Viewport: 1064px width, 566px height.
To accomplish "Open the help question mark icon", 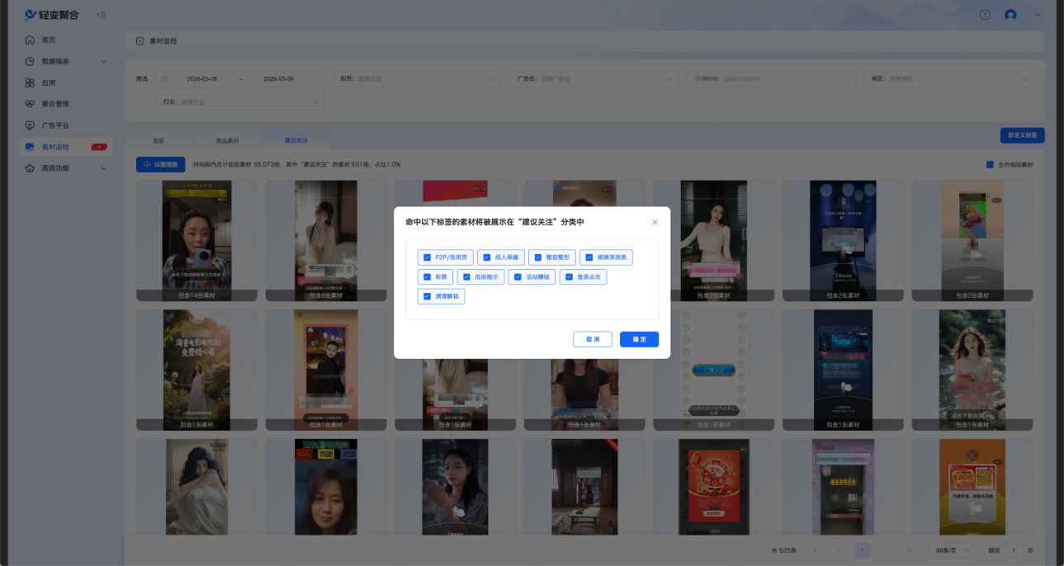I will pos(985,15).
